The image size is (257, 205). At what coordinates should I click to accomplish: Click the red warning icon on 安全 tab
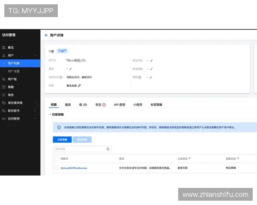click(x=104, y=105)
